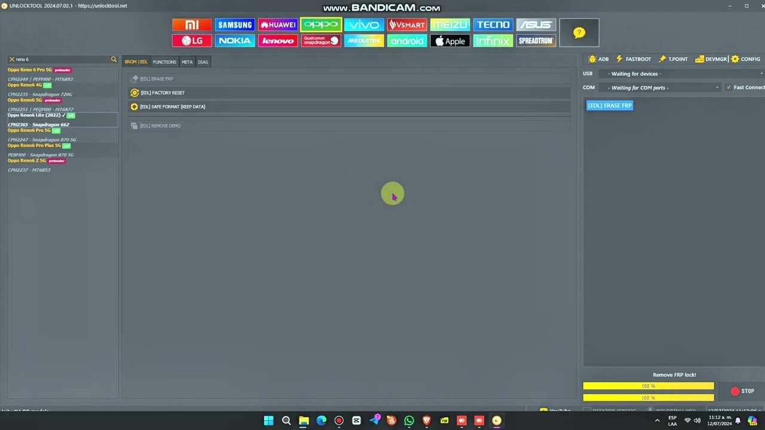Switch to the FUNCTIONS tab
This screenshot has width=765, height=430.
point(164,62)
